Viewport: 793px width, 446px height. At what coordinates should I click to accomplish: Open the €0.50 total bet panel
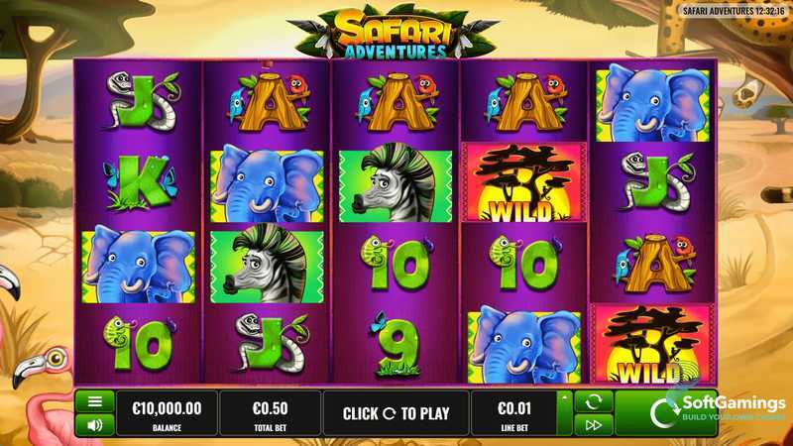pos(270,413)
